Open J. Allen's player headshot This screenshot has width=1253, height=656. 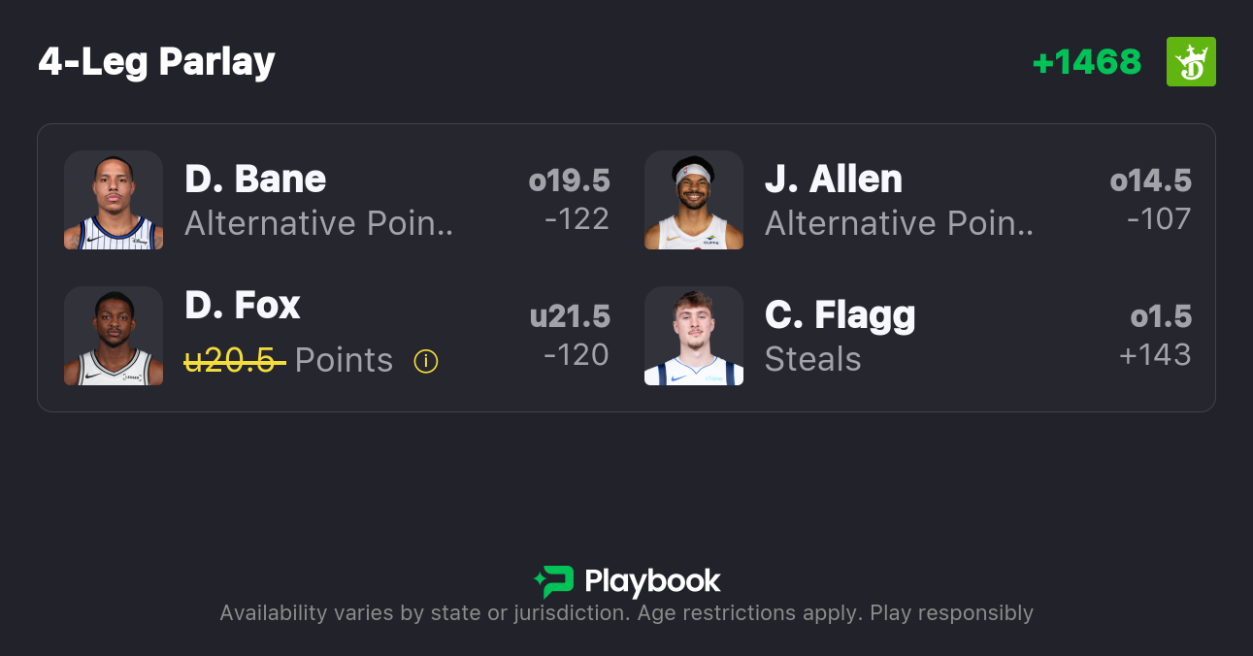point(694,200)
